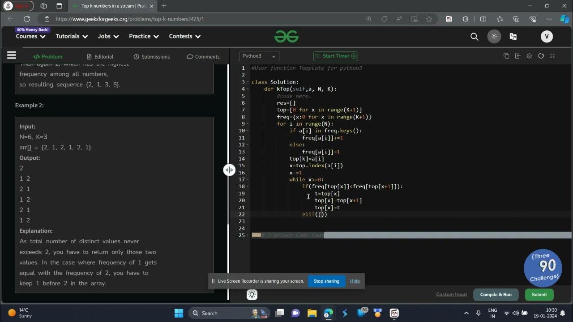The width and height of the screenshot is (573, 322).
Task: Open browser Settings and more ellipsis
Action: coord(549,19)
